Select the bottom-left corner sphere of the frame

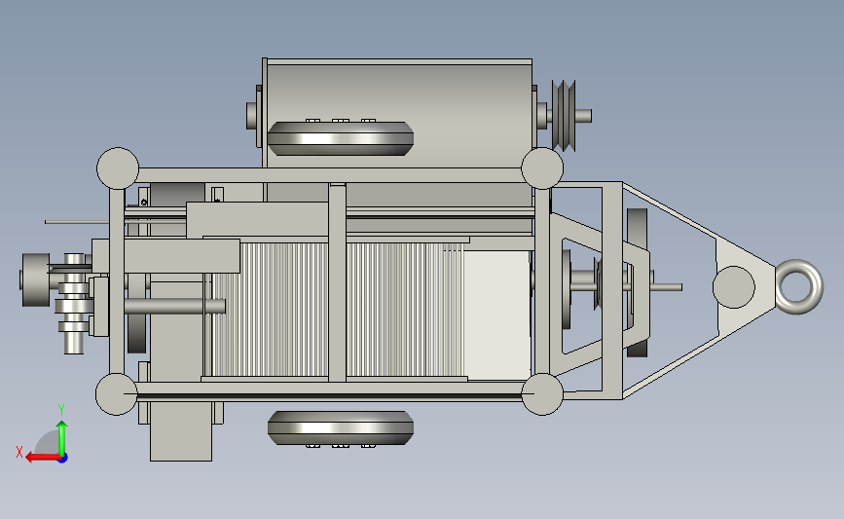coord(116,394)
